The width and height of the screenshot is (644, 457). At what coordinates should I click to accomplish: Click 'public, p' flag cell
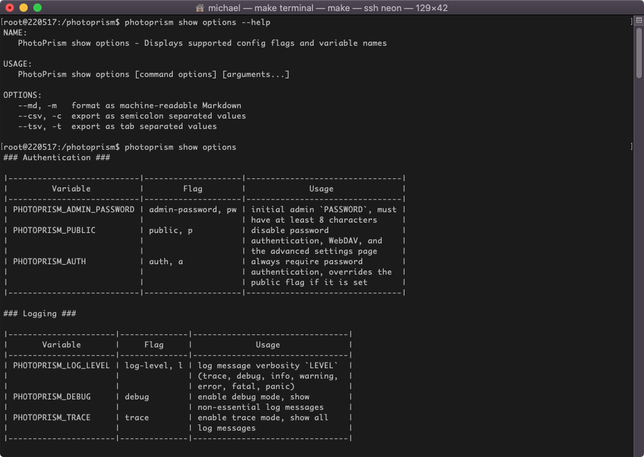pos(171,230)
